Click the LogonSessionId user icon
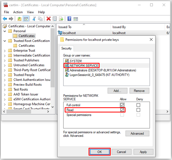172x160 pixels. click(67, 75)
